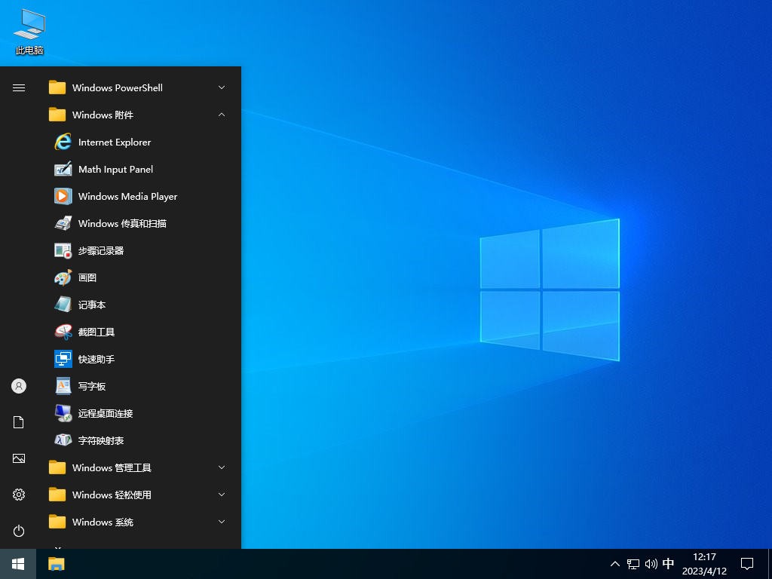Click the Windows Start button
This screenshot has width=772, height=579.
click(x=18, y=564)
